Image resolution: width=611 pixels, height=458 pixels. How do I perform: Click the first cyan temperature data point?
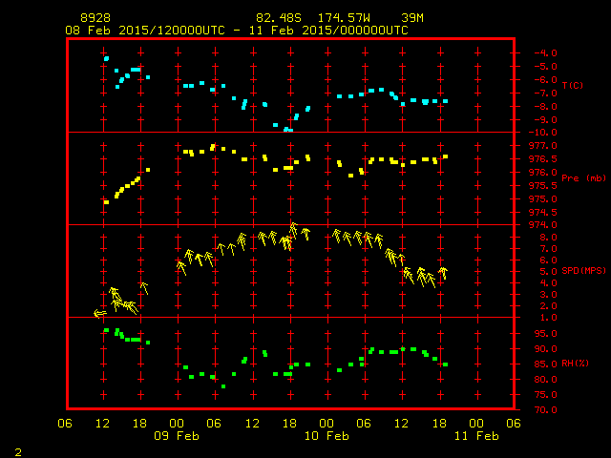click(106, 59)
